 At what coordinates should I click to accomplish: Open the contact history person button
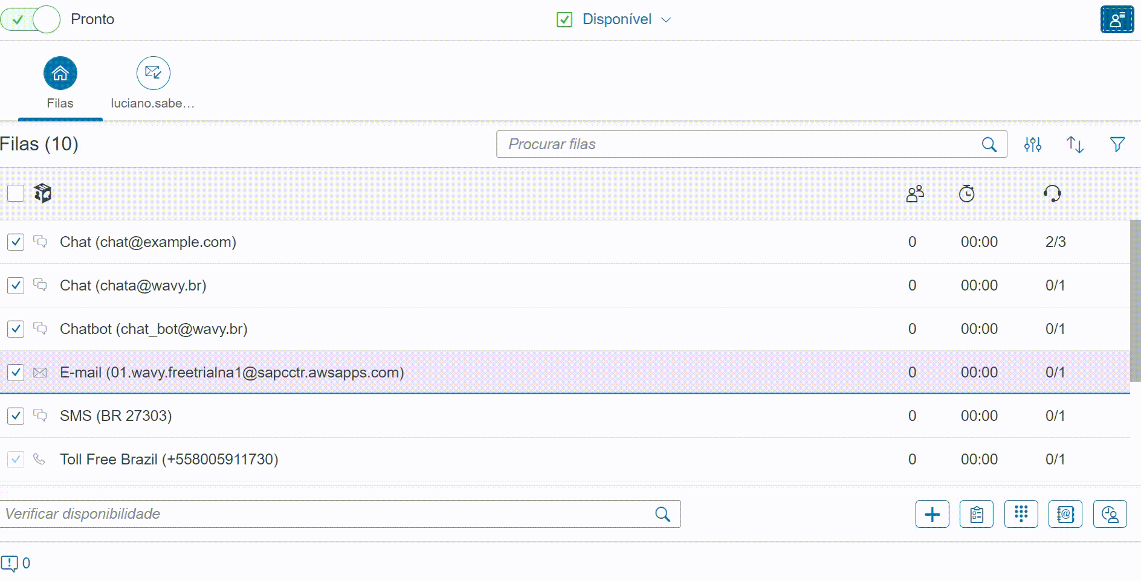coord(1110,514)
